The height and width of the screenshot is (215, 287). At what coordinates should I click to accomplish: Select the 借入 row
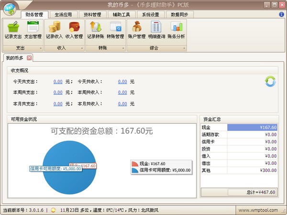239,156
